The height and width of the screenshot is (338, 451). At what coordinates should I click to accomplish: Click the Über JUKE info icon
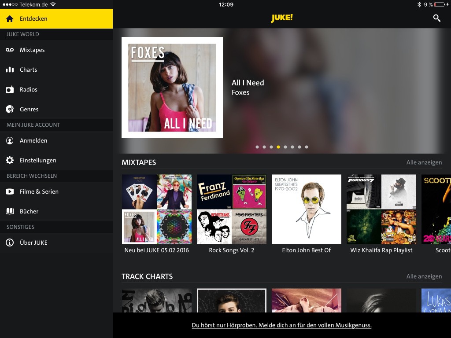(x=10, y=242)
